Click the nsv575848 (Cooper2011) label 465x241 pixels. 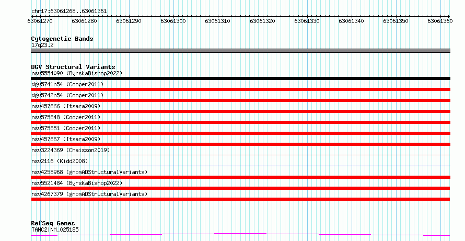[x=66, y=117]
